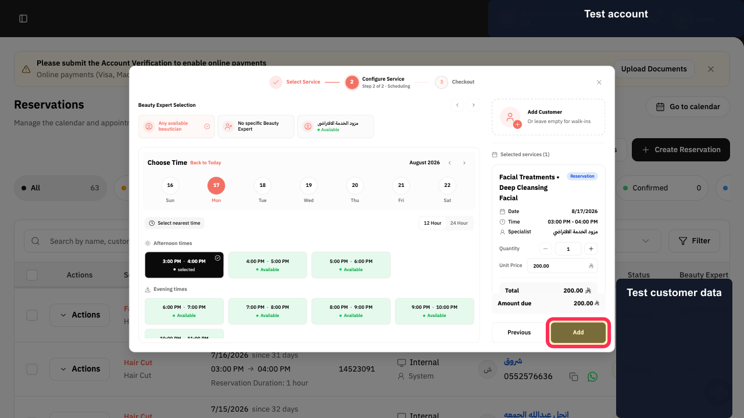Viewport: 744px width, 418px height.
Task: Copy phone number 0552576636 icon
Action: [x=574, y=377]
